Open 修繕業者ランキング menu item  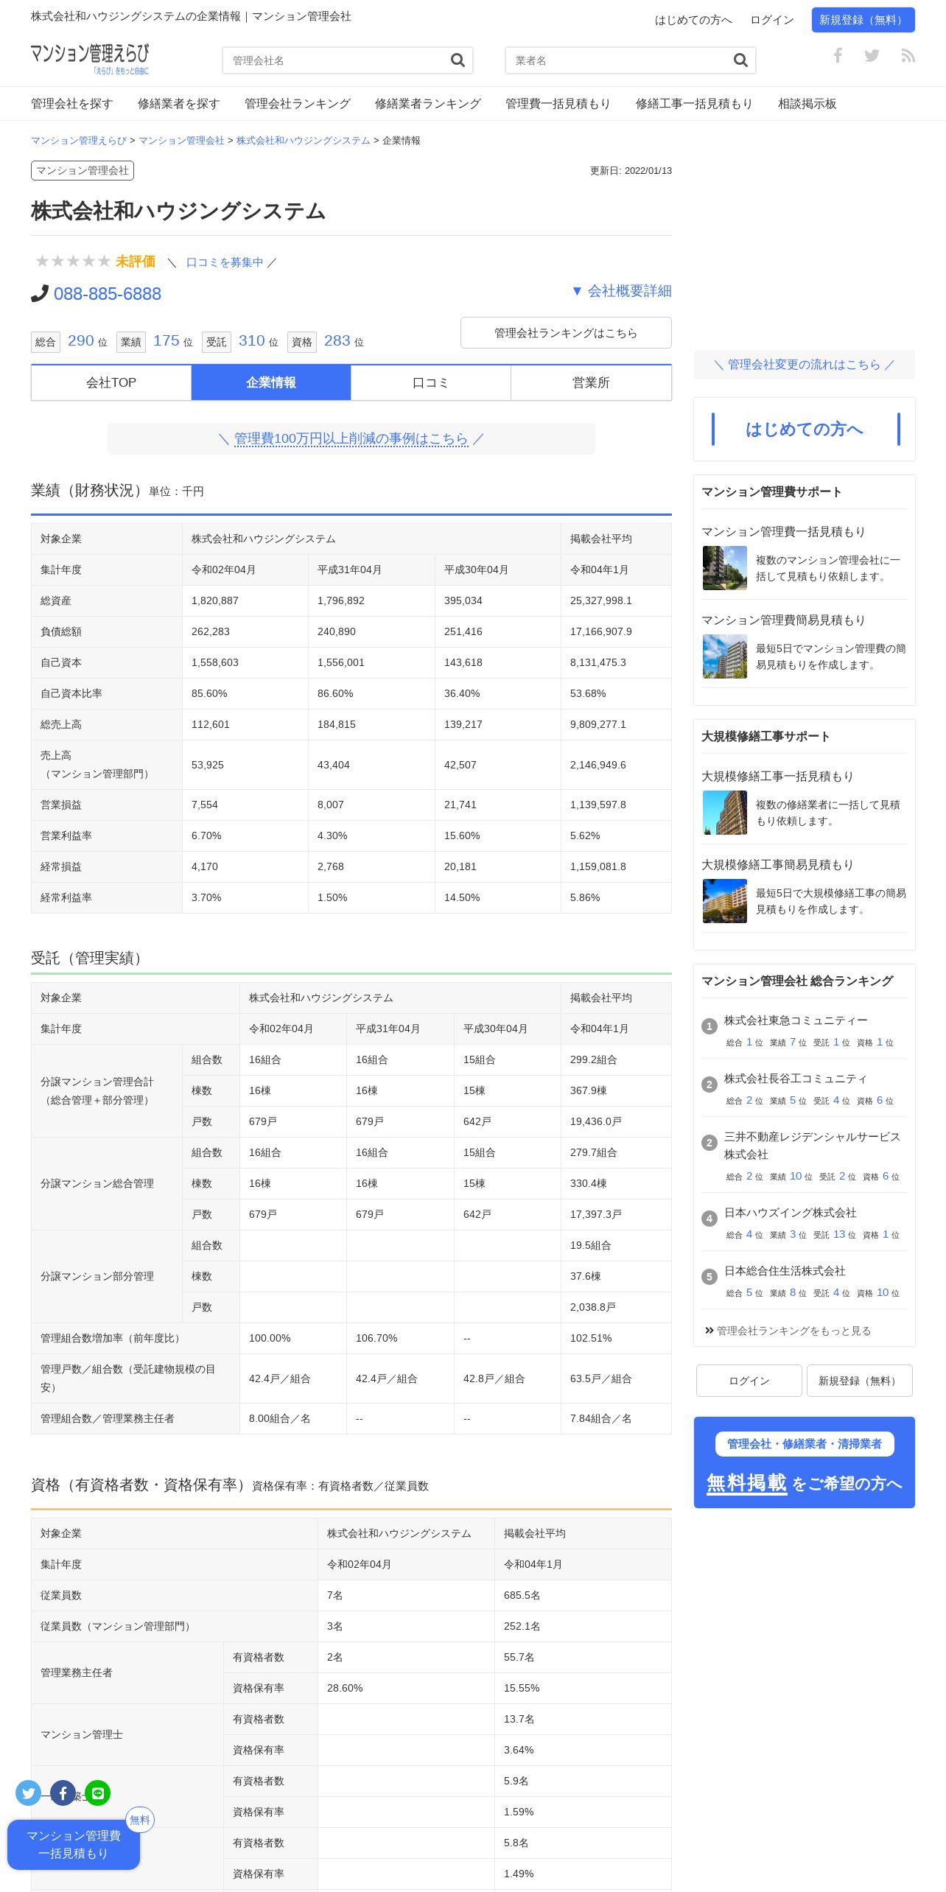pos(428,104)
